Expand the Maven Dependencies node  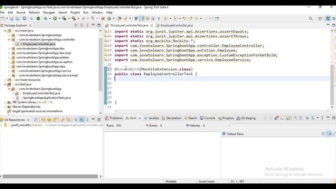point(5,107)
